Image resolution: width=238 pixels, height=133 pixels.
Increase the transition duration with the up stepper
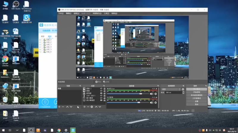tap(183, 92)
